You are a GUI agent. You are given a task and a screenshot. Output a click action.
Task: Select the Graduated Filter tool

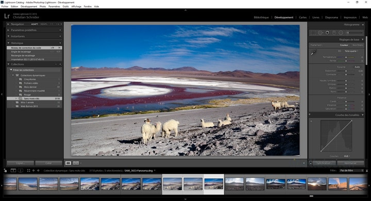coord(334,32)
